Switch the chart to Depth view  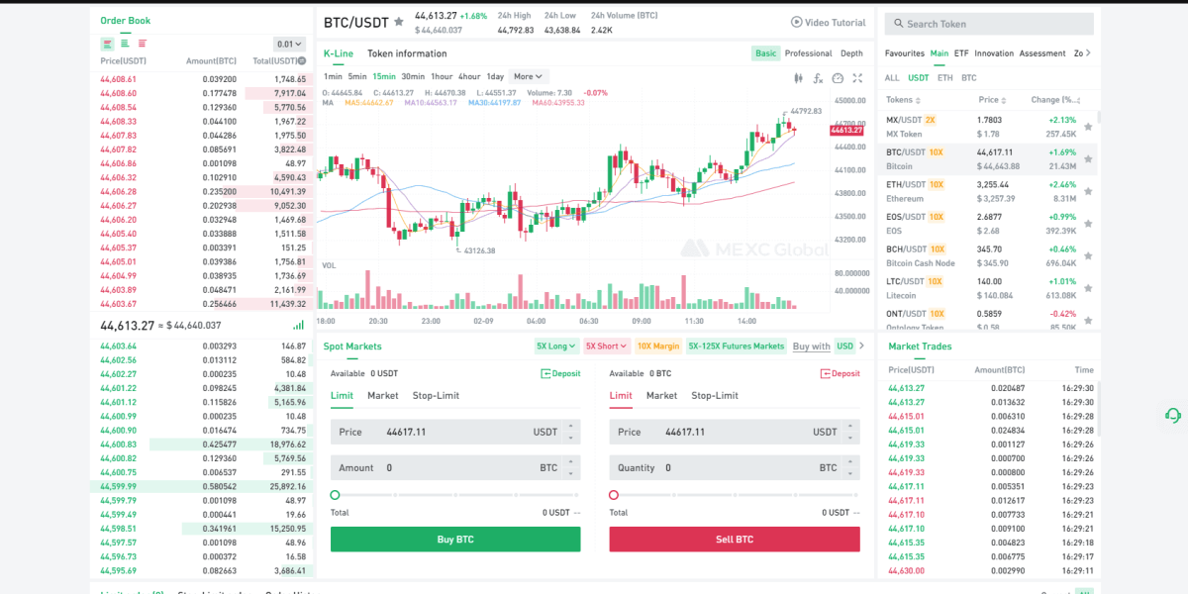(x=851, y=53)
